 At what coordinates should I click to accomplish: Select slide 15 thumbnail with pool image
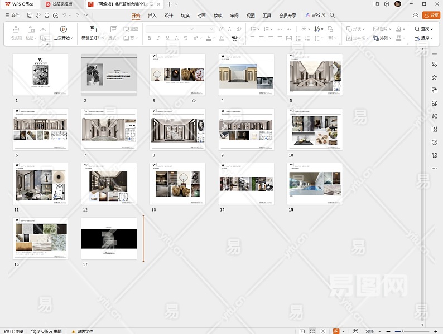pos(315,184)
